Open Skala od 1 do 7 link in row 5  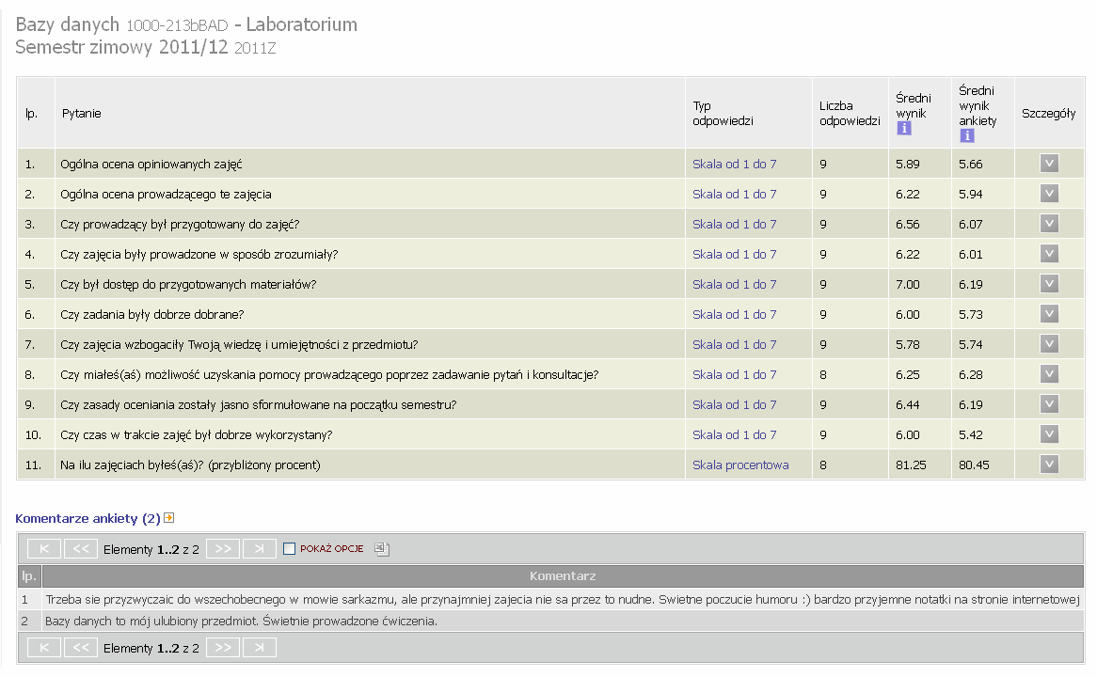pos(734,285)
